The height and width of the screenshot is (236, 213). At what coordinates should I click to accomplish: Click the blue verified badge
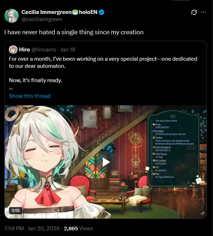click(101, 12)
